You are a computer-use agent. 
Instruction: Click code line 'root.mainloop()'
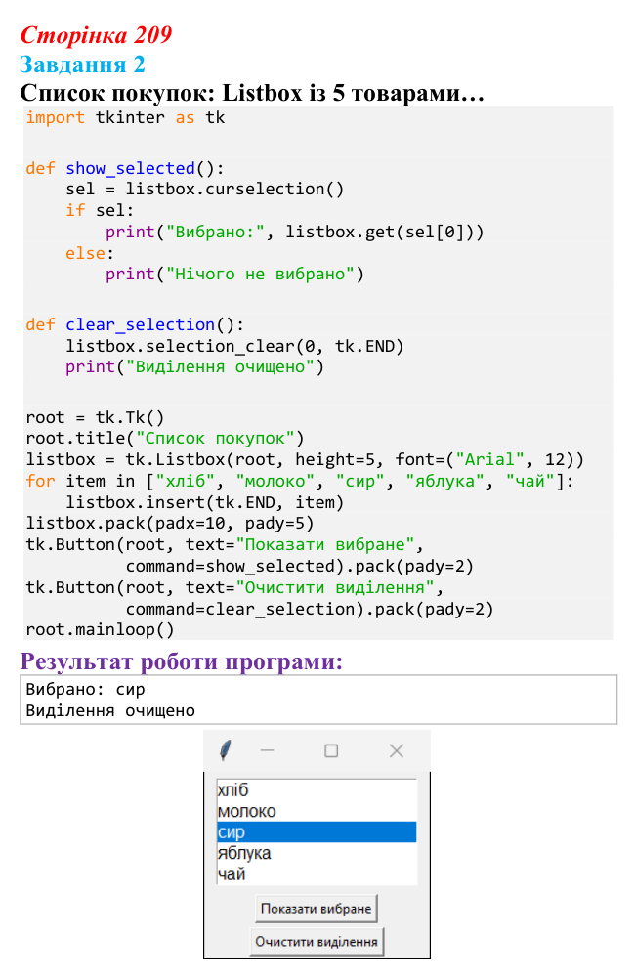pyautogui.click(x=100, y=629)
